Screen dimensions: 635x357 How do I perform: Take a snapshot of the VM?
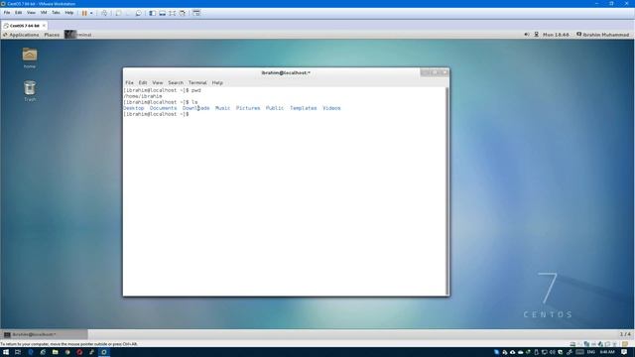[x=118, y=13]
